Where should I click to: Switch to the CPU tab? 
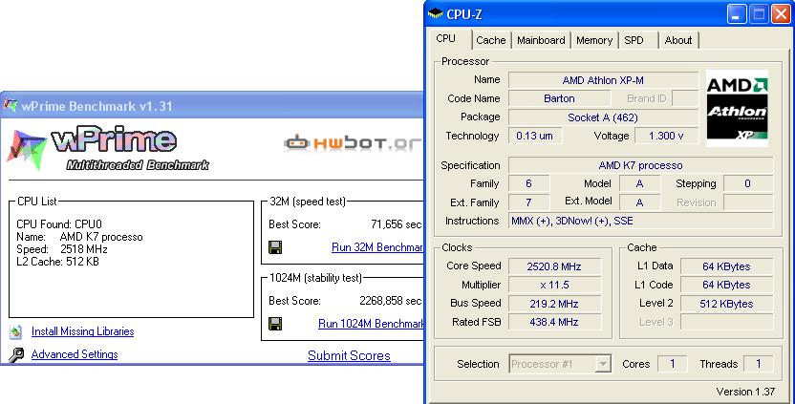pos(445,38)
